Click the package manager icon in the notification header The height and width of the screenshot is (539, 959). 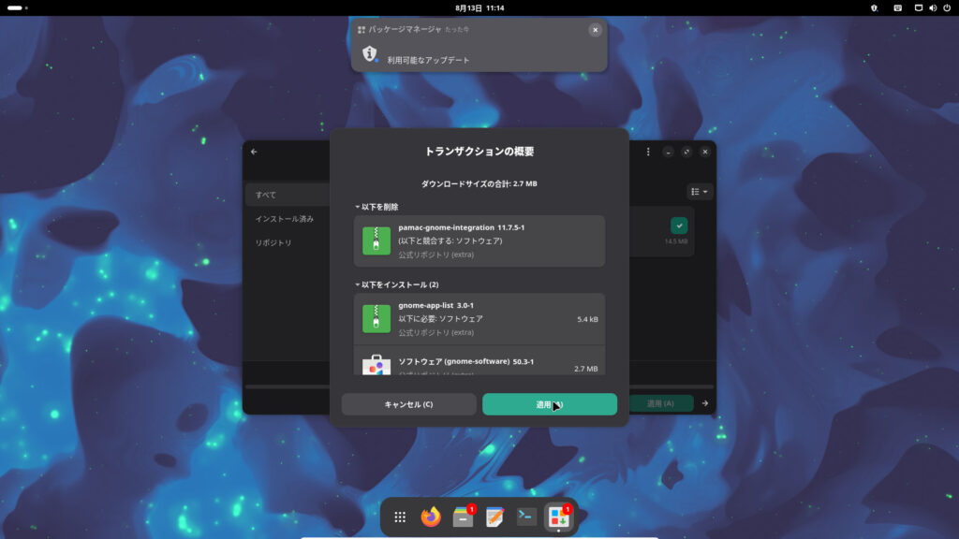[361, 29]
